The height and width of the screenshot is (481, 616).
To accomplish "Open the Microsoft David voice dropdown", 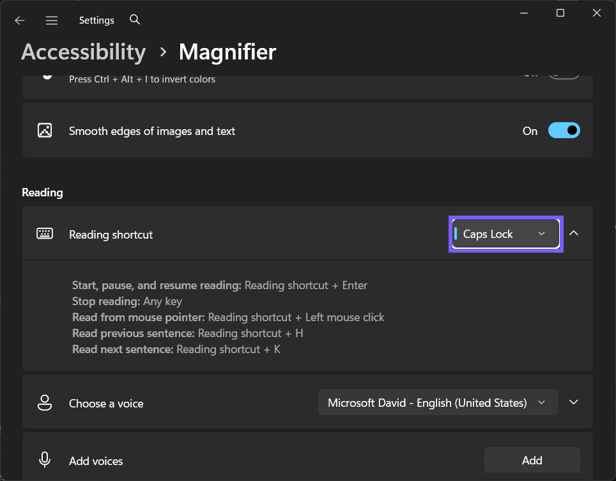I will (438, 402).
